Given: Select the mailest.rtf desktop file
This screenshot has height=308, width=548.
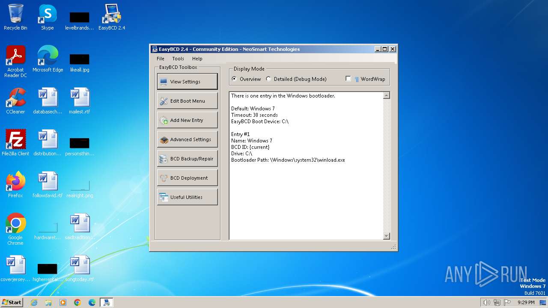Looking at the screenshot, I should coord(80,101).
